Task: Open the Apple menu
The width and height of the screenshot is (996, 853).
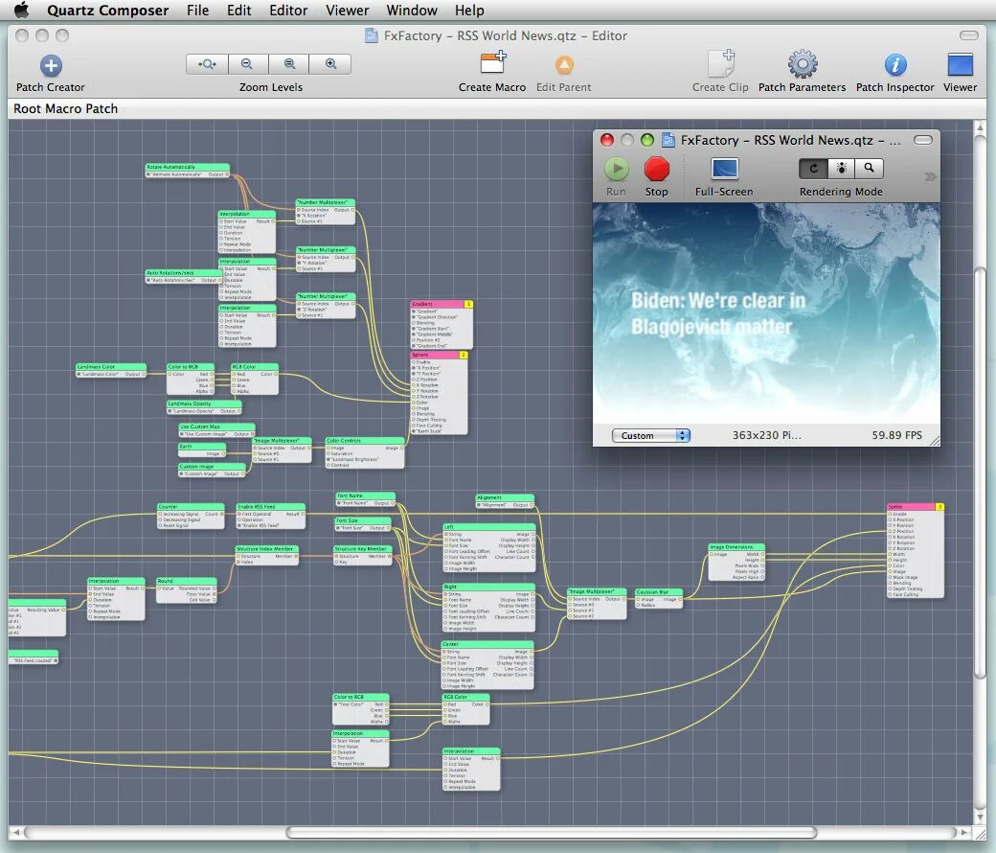Action: [x=22, y=11]
